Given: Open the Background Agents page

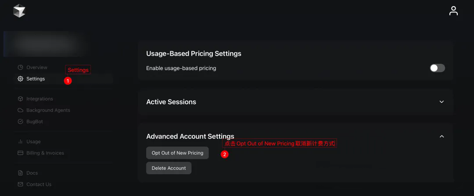Looking at the screenshot, I should point(48,110).
